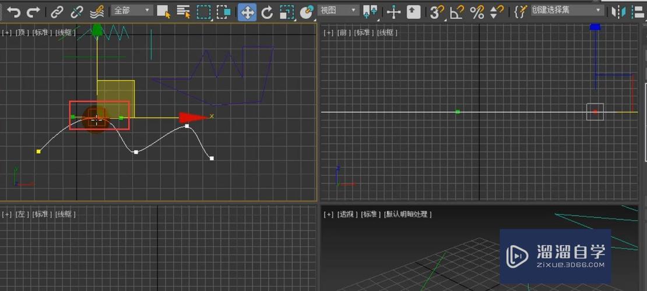Open [标准] menu in the perspective viewport

click(x=371, y=214)
